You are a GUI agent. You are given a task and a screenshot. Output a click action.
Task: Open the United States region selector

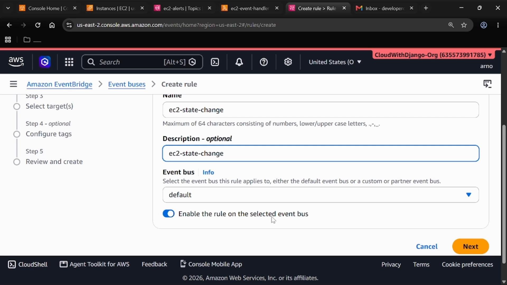pyautogui.click(x=335, y=62)
